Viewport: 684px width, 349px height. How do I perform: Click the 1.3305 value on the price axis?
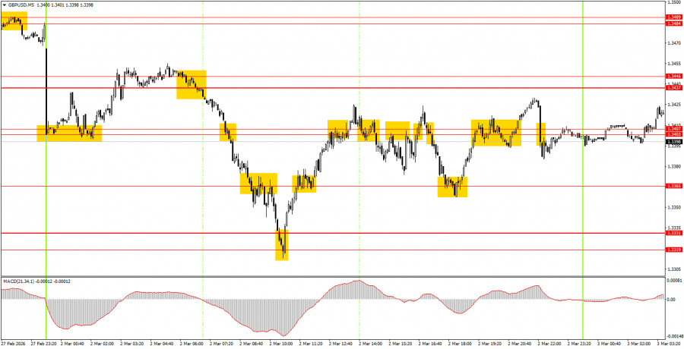pos(673,269)
